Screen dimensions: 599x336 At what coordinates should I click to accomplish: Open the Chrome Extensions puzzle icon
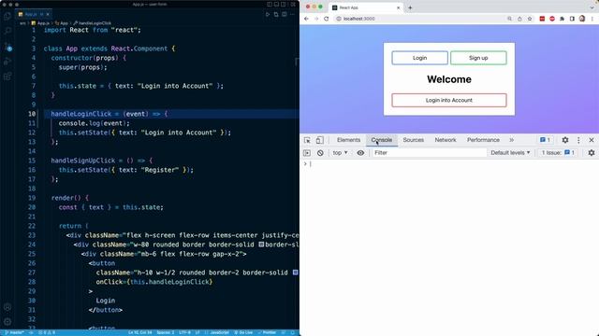(x=562, y=19)
